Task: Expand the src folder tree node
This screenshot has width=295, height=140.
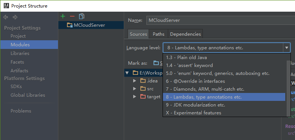Action: pos(135,89)
